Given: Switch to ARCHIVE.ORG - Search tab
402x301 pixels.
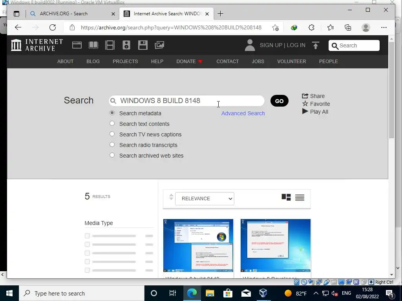Looking at the screenshot, I should (64, 14).
